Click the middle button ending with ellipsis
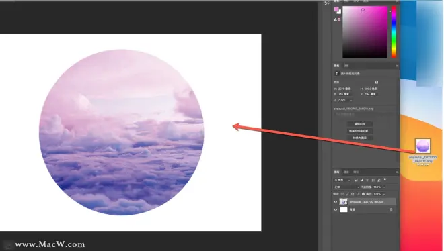This screenshot has height=251, width=444. coord(360,131)
